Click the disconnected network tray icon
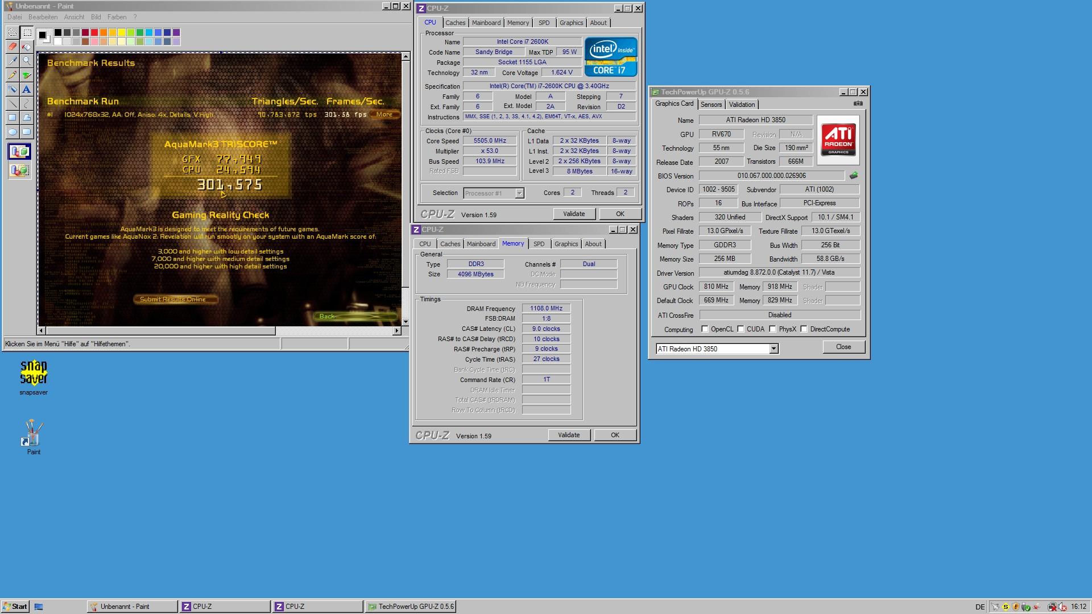This screenshot has width=1092, height=614. point(1052,607)
